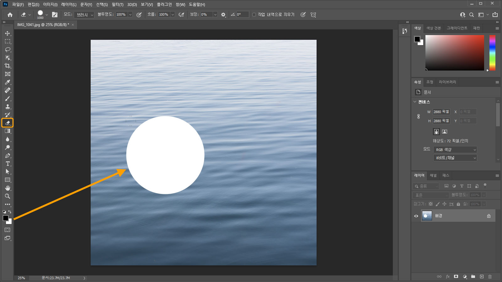The image size is (502, 282).
Task: Switch to the 조정 tab
Action: click(430, 82)
